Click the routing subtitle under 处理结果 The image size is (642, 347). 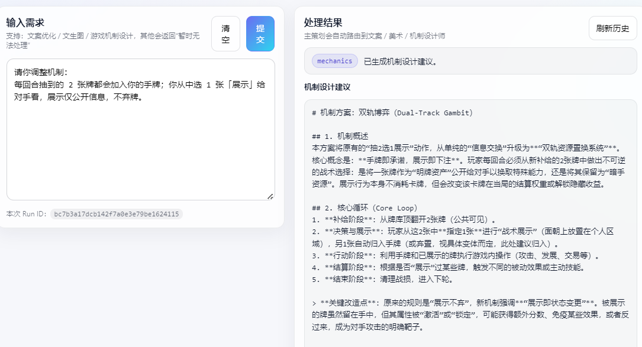[375, 36]
